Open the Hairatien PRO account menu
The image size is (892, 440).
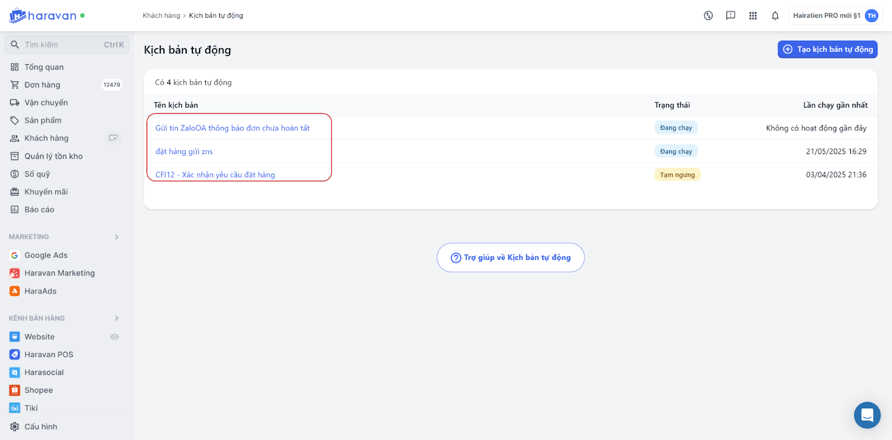pos(835,16)
